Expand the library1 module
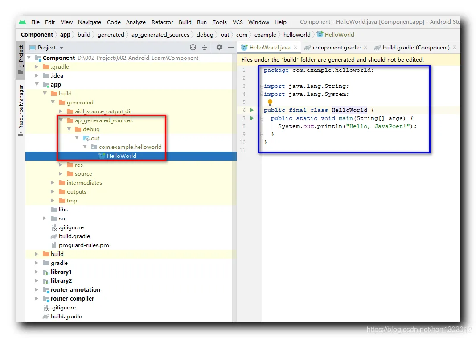The height and width of the screenshot is (338, 476). [x=37, y=272]
